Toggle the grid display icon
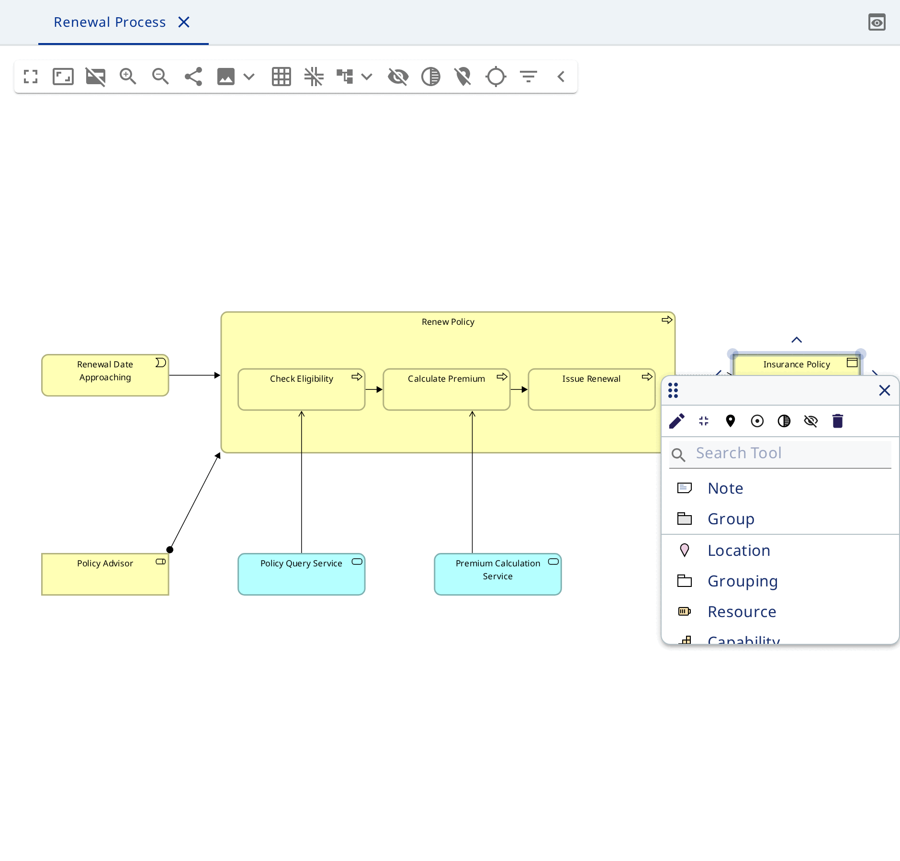The image size is (900, 861). point(281,77)
